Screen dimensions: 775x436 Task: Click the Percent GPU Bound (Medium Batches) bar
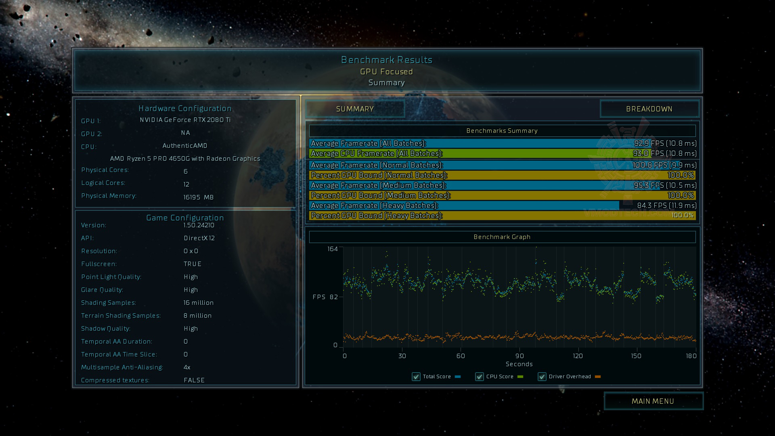pyautogui.click(x=502, y=195)
